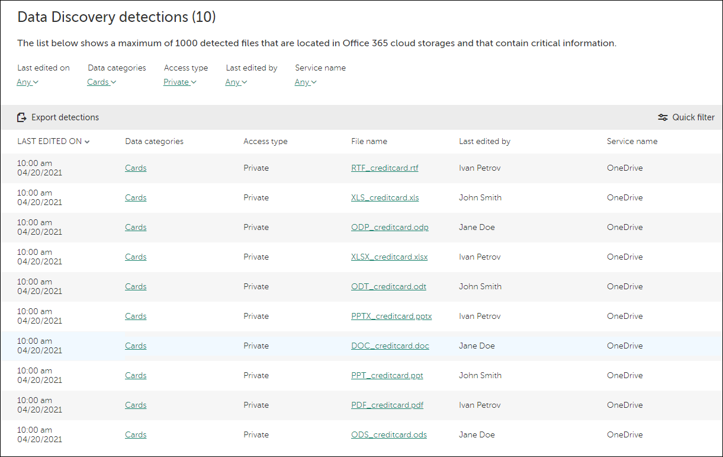The image size is (723, 457).
Task: Open the RTF_creditcard.rtf file link
Action: pos(384,168)
